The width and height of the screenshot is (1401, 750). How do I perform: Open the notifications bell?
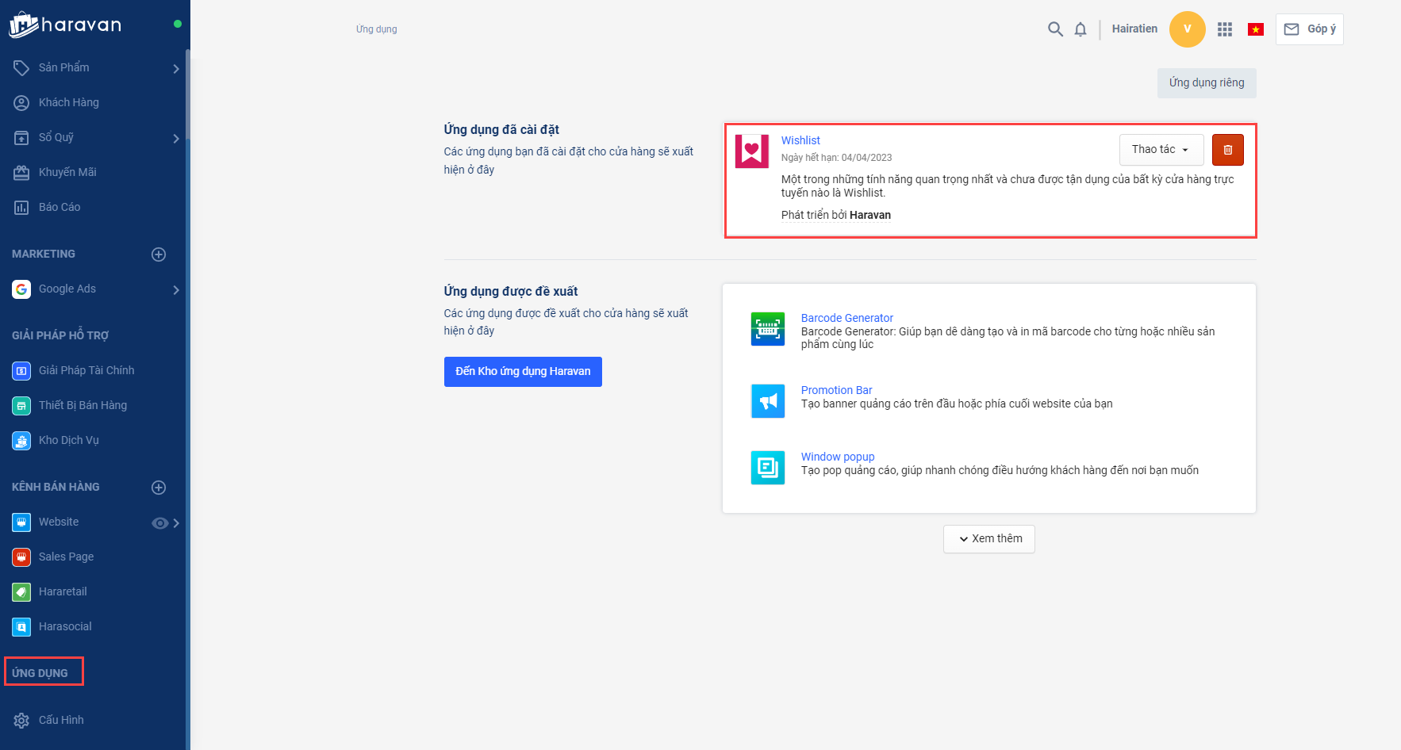[1080, 29]
